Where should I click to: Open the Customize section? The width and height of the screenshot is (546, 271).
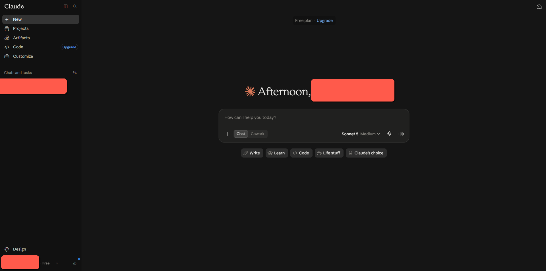point(41,56)
